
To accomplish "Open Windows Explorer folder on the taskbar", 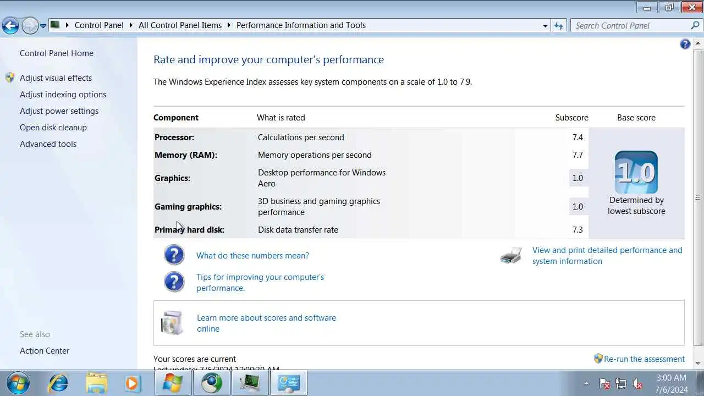I will tap(96, 383).
